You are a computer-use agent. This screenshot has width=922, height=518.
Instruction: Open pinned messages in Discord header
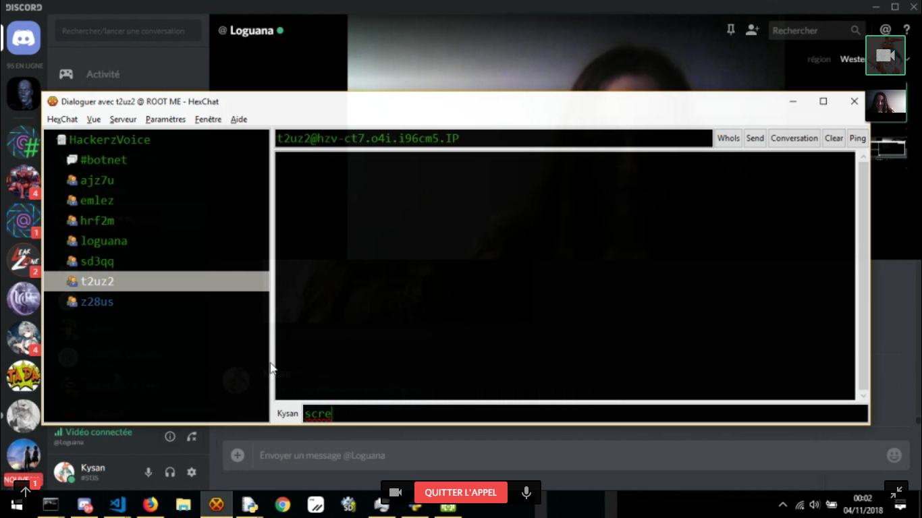(730, 30)
